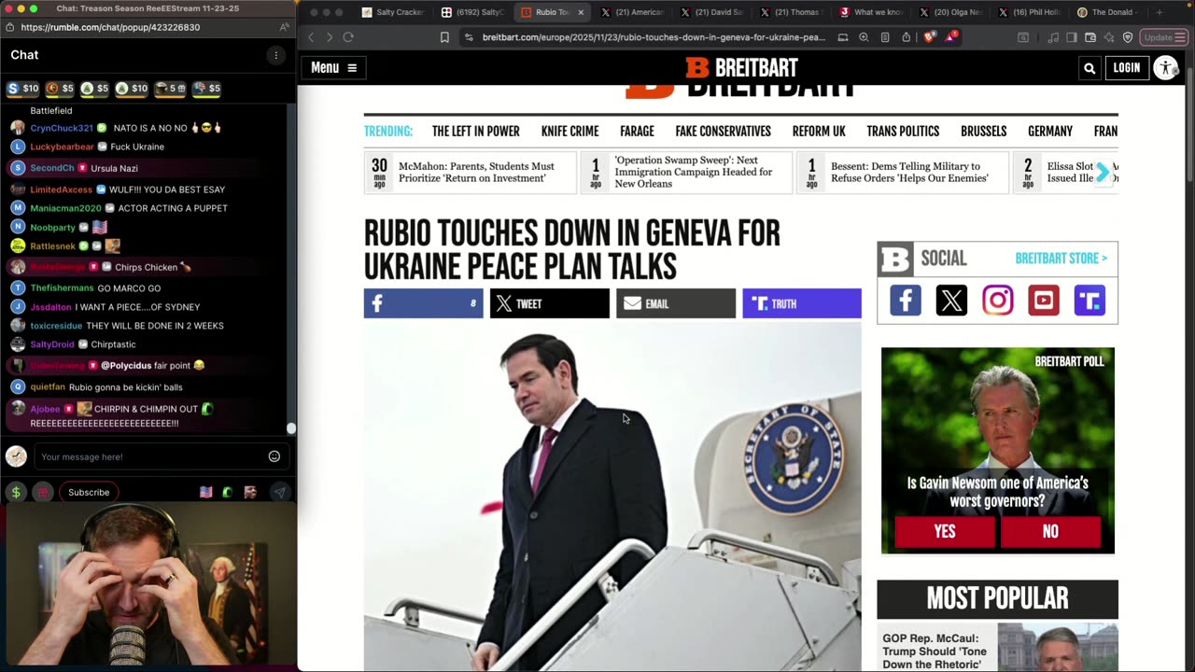Open Bessent Dems Telling Military headline

click(x=909, y=172)
